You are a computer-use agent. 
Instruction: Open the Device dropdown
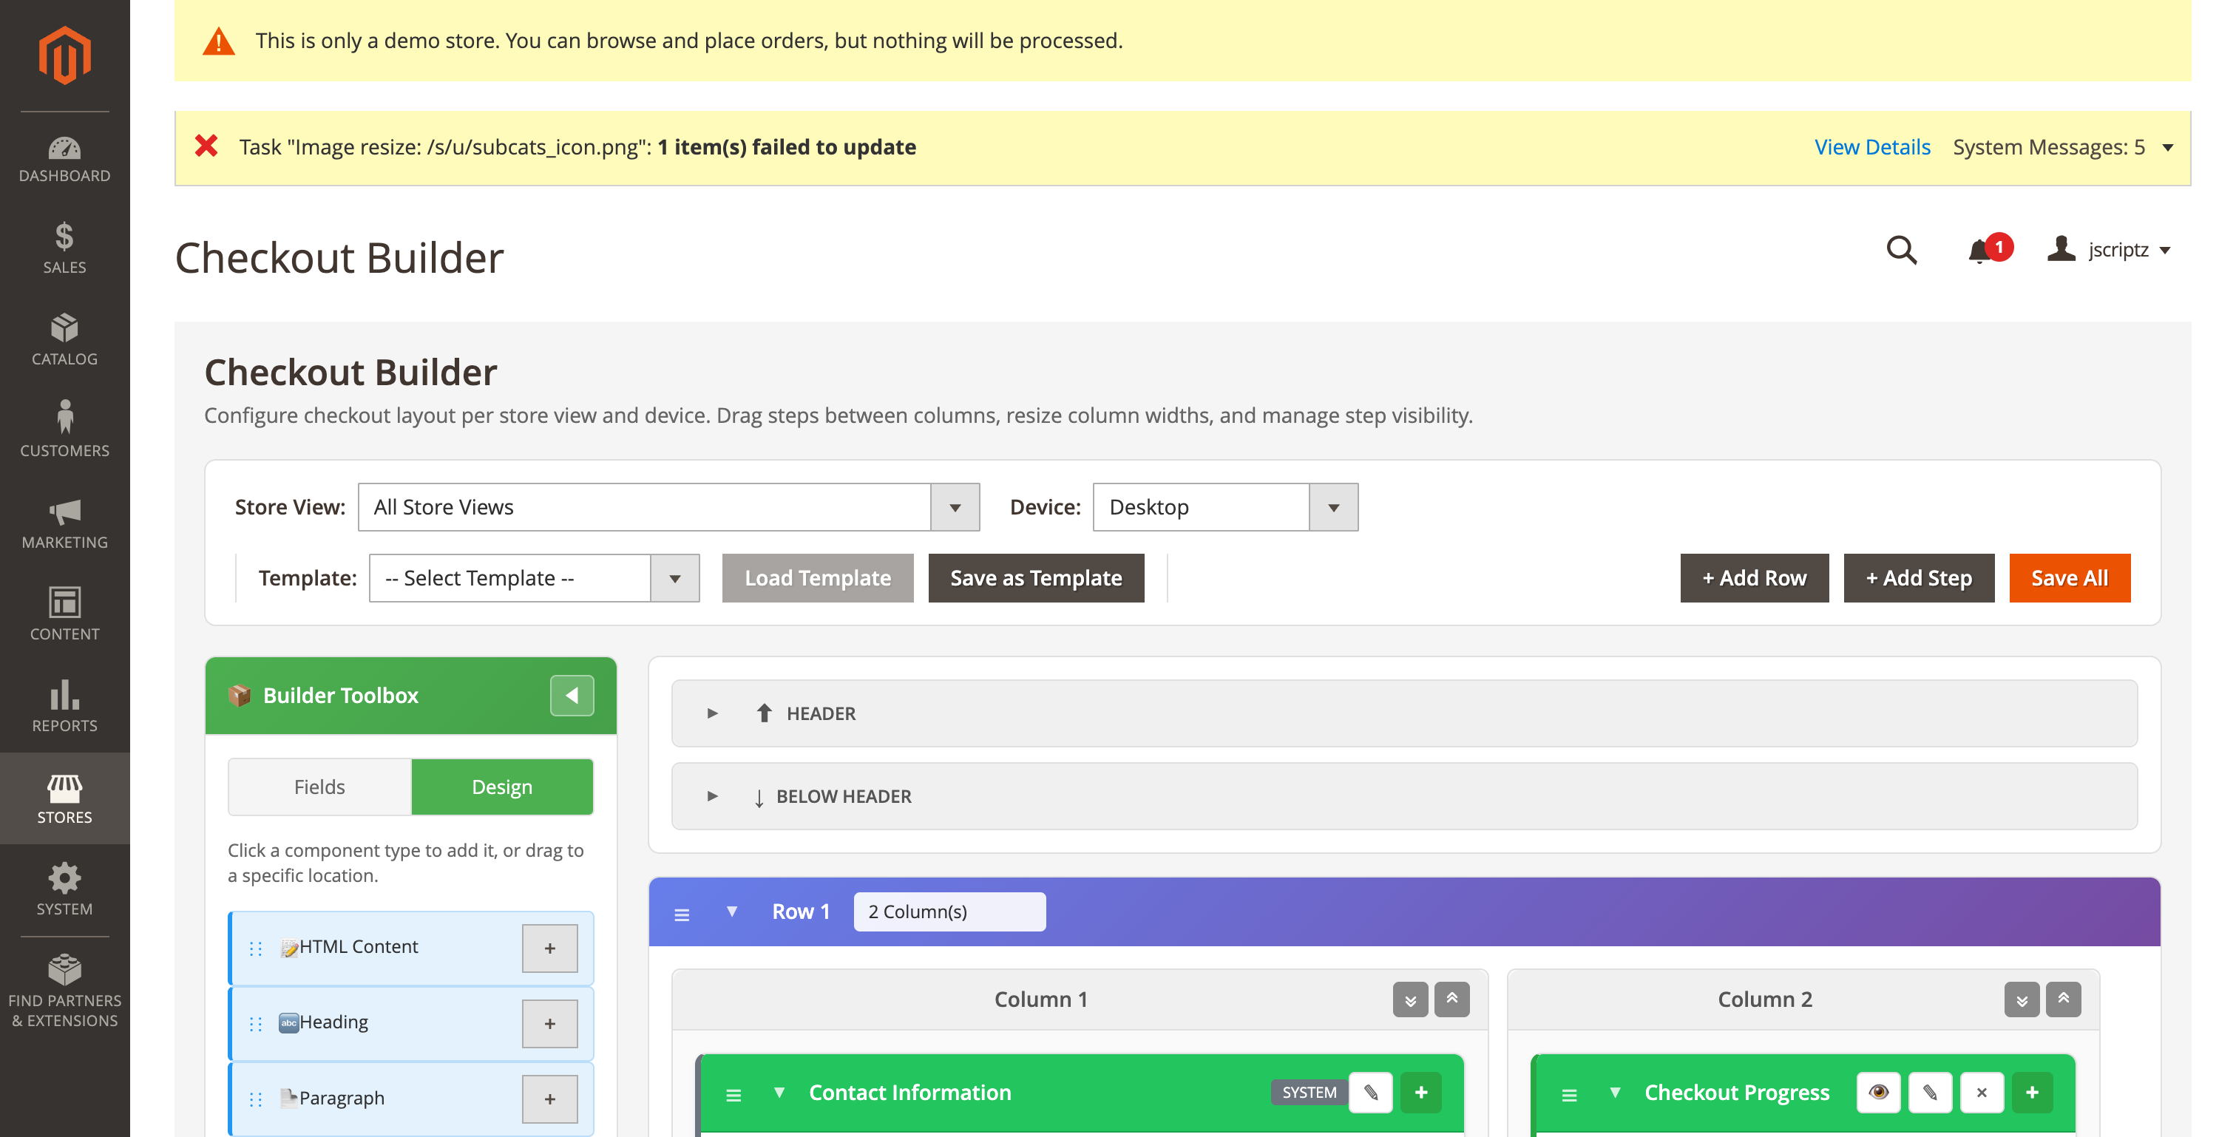click(x=1333, y=507)
